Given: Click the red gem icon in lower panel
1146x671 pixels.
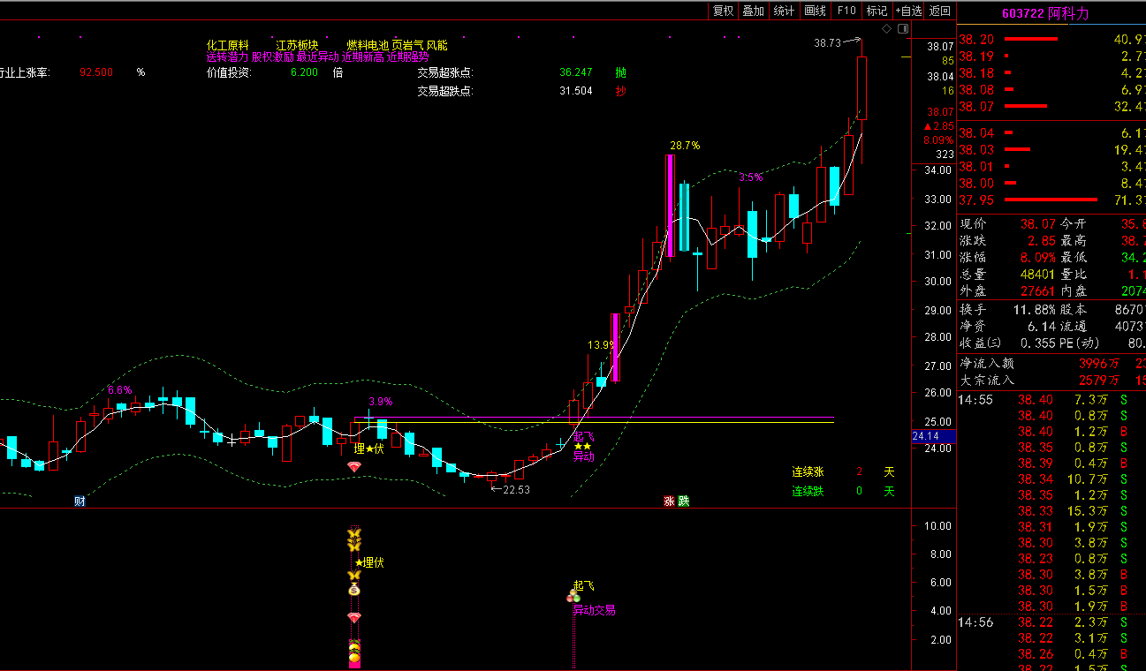Looking at the screenshot, I should [354, 616].
